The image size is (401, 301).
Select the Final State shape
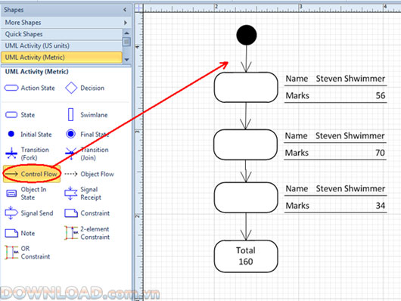click(88, 134)
